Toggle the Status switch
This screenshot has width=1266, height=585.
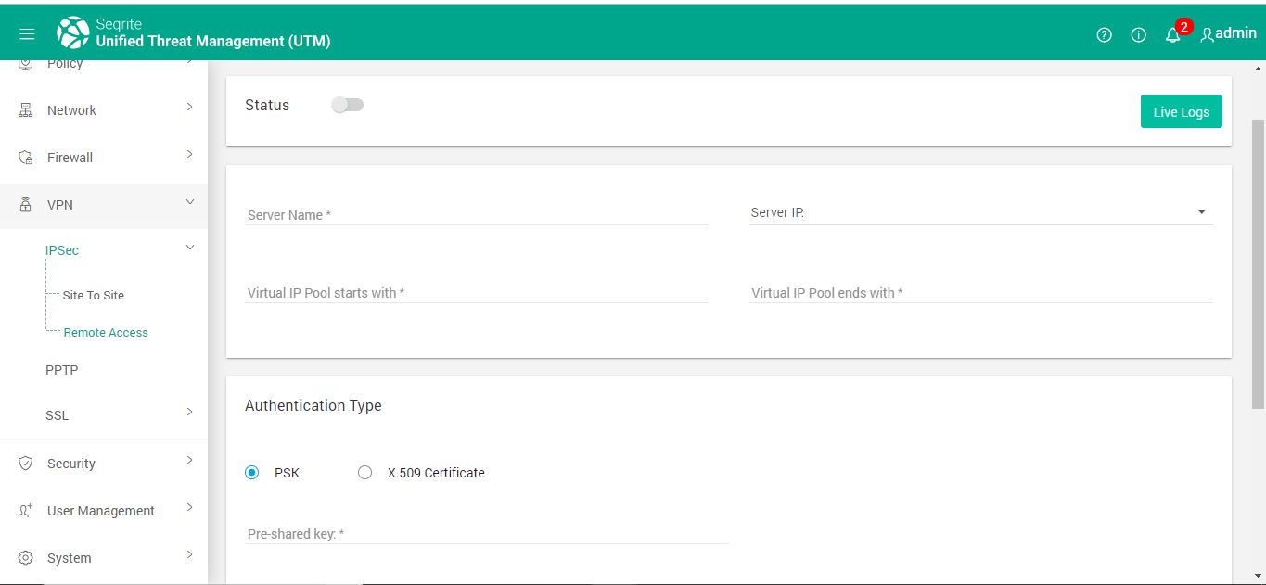click(348, 105)
